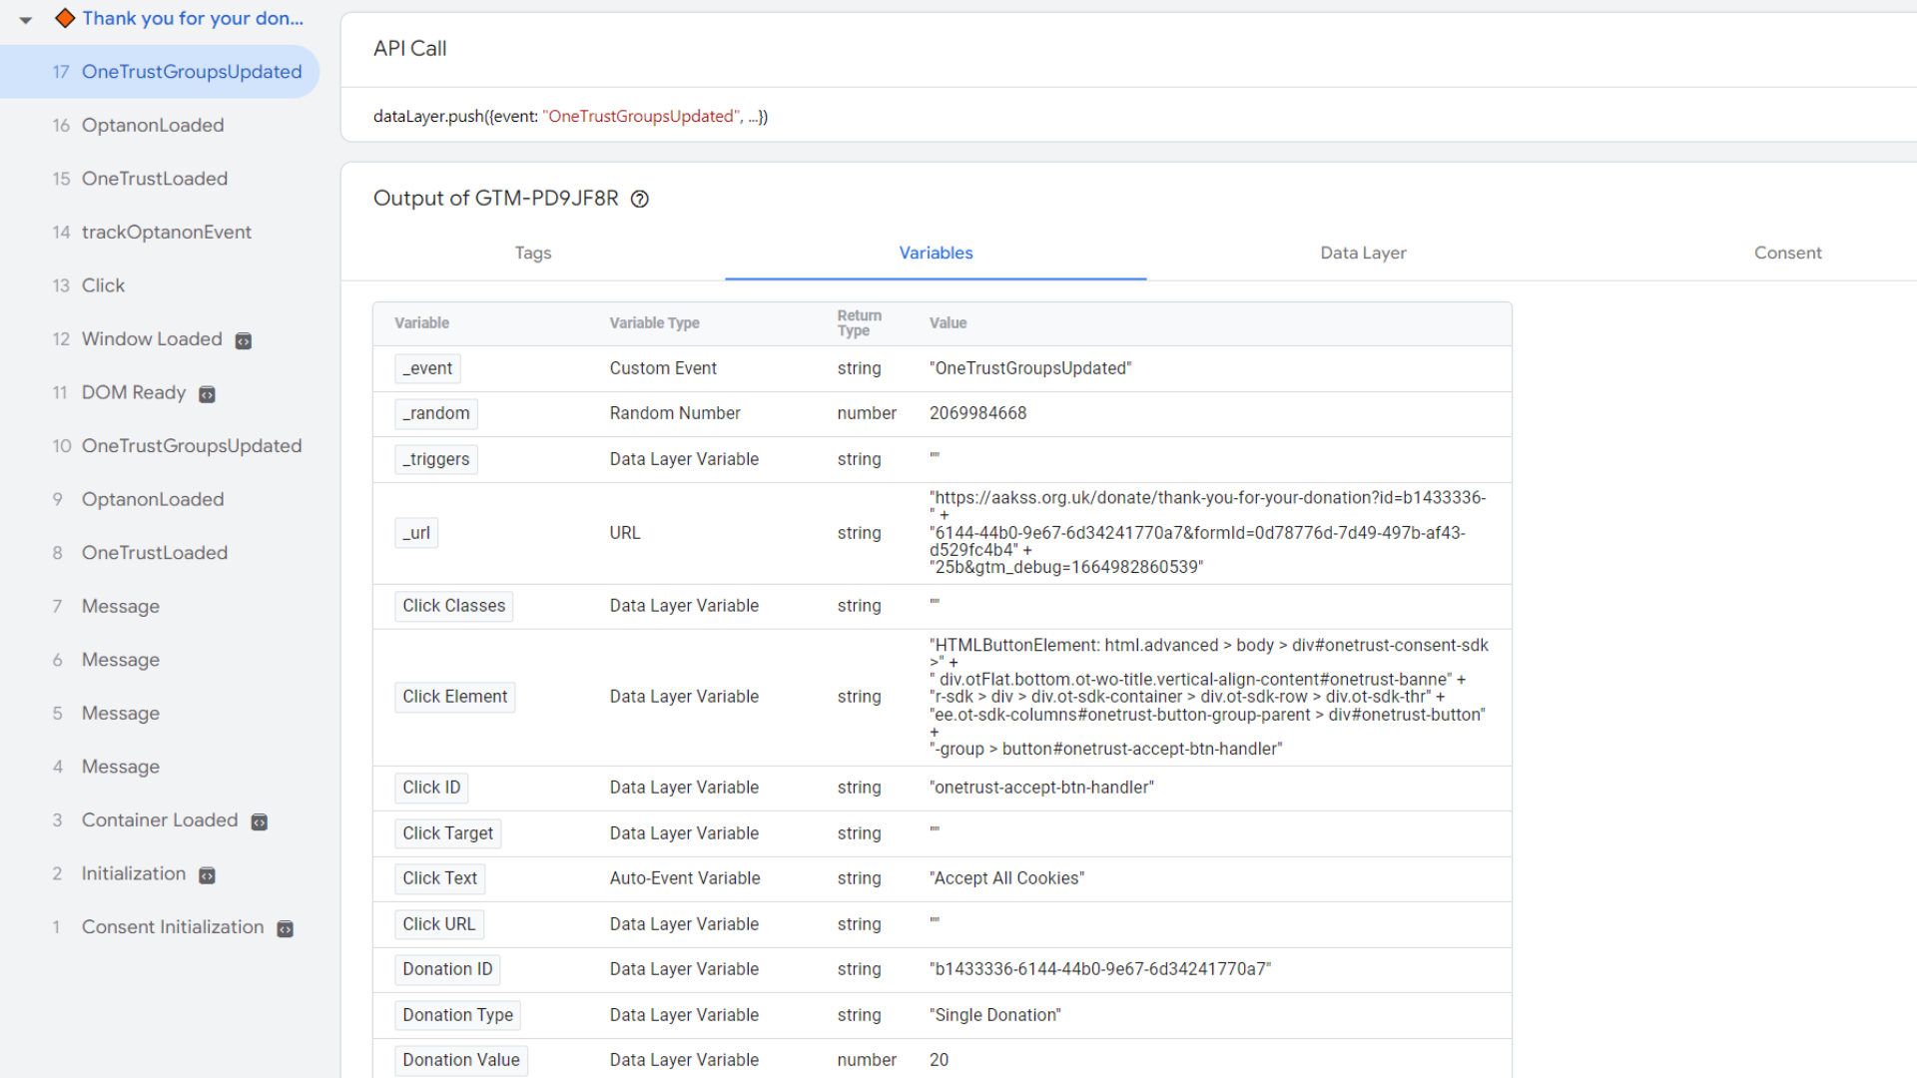Open the Consent tab
1917x1078 pixels.
point(1787,253)
